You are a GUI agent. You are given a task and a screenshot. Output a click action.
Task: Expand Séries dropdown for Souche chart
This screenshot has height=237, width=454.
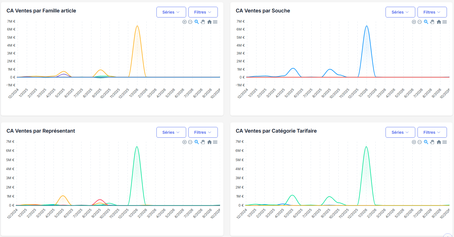click(400, 12)
